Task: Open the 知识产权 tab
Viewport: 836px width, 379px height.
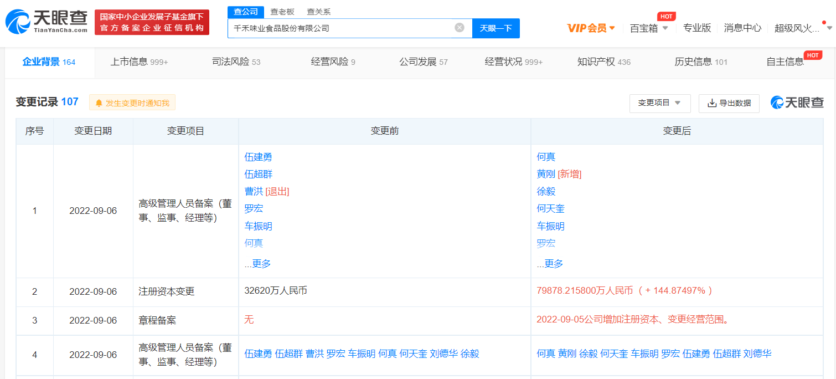Action: [x=604, y=62]
